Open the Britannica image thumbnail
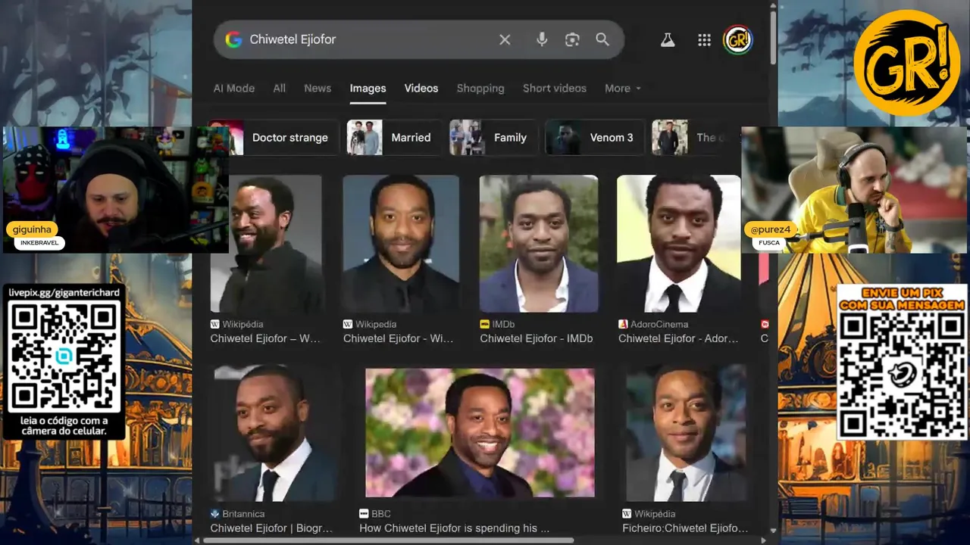 pyautogui.click(x=274, y=433)
